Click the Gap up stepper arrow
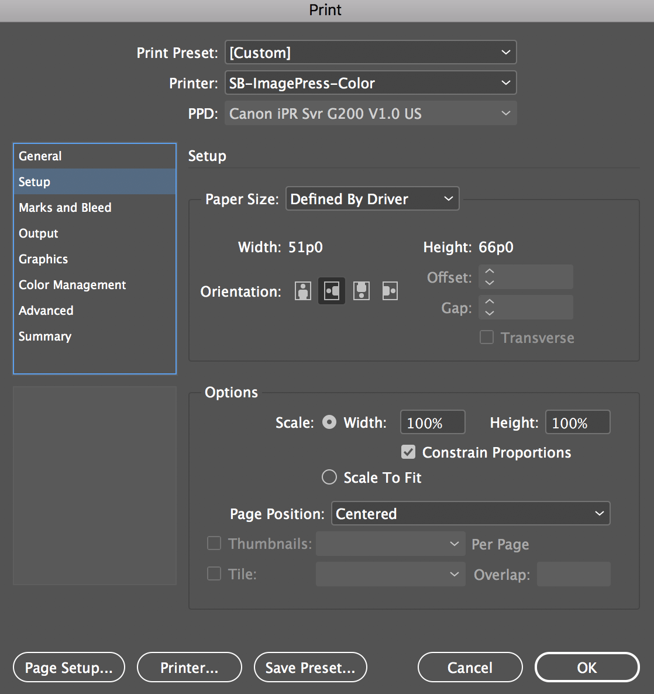654x694 pixels. [489, 303]
